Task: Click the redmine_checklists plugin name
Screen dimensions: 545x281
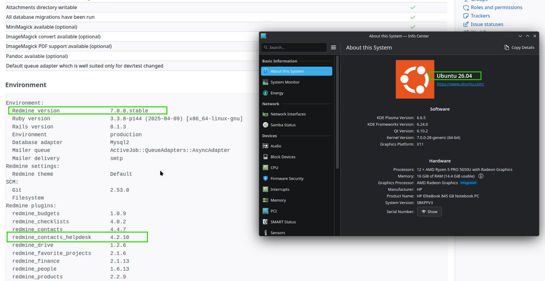Action: (41, 222)
